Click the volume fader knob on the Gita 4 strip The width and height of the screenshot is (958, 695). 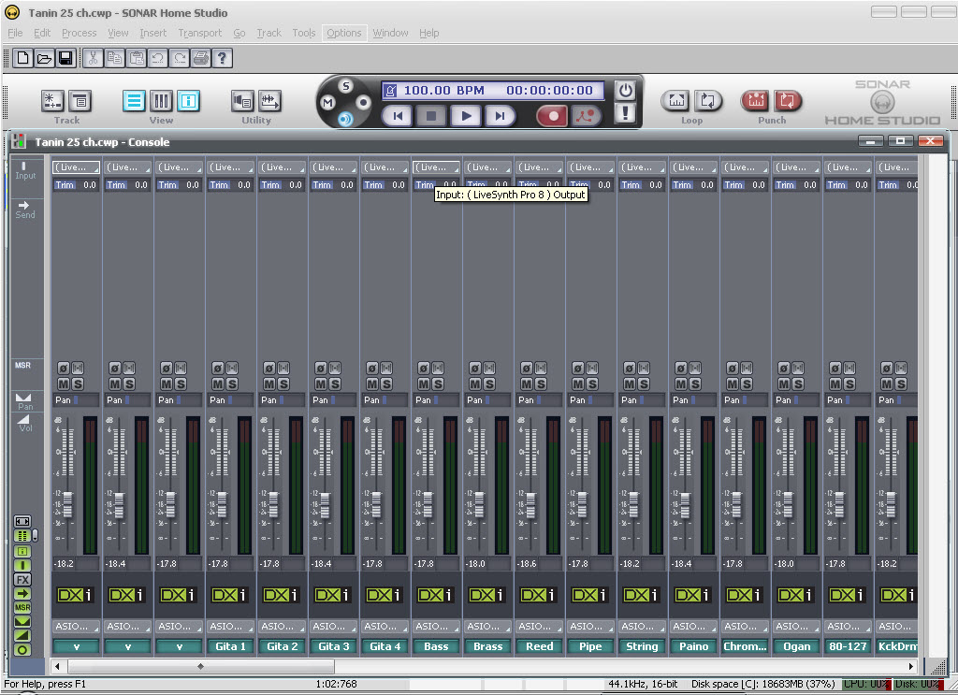(x=376, y=504)
